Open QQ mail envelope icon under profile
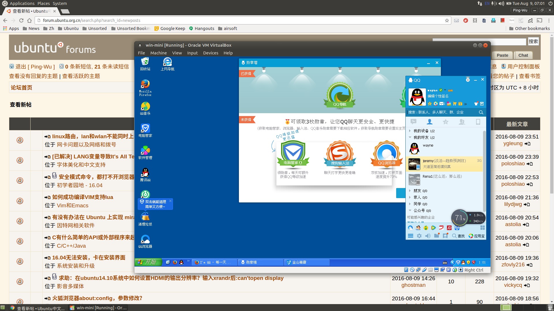The width and height of the screenshot is (554, 311). [x=442, y=104]
